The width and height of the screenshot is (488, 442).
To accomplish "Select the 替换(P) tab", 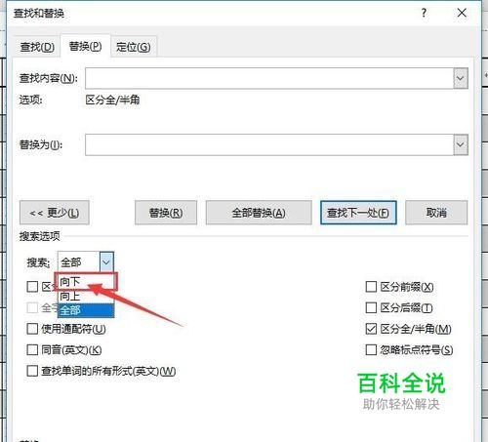I will [85, 46].
